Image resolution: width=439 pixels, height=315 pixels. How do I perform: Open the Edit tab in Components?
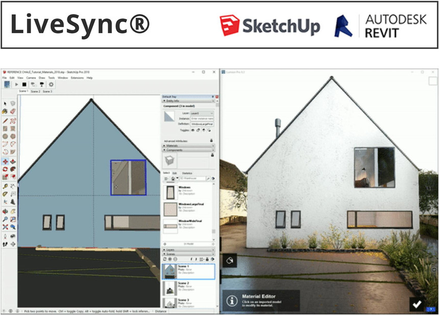(175, 173)
